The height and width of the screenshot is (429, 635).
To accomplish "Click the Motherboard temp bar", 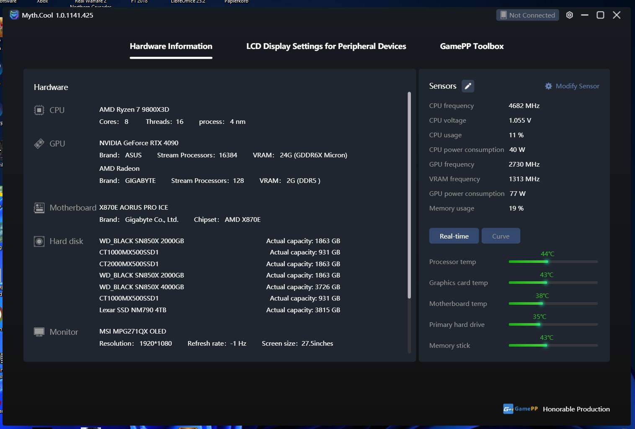I will (x=553, y=303).
